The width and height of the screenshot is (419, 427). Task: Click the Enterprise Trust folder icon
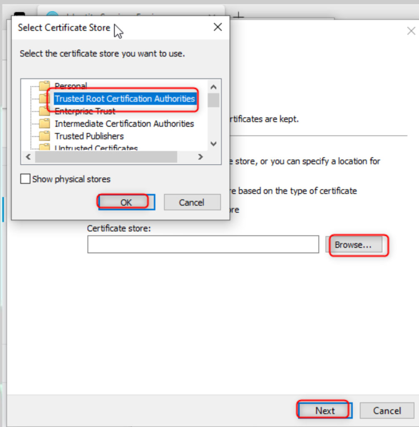(x=44, y=111)
